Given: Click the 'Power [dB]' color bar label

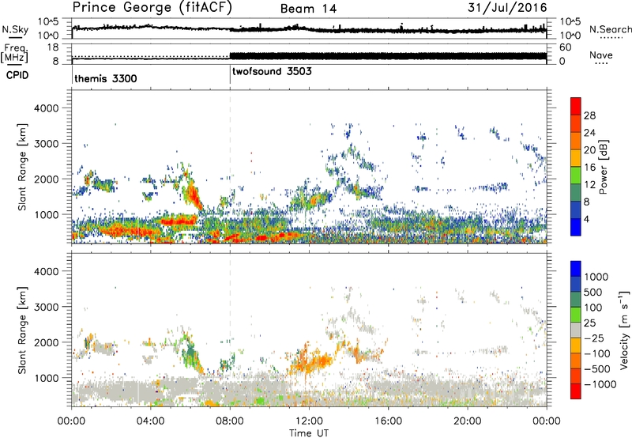Looking at the screenshot, I should tap(603, 167).
